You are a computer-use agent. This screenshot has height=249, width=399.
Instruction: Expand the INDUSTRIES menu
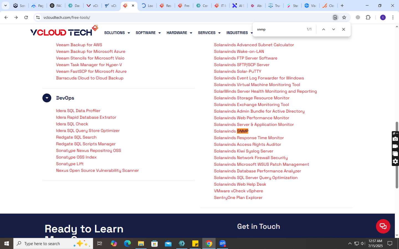click(x=240, y=33)
